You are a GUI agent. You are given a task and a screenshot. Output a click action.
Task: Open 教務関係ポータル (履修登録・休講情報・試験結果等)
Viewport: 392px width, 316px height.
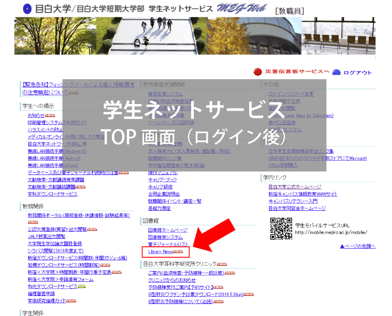[x=79, y=215]
